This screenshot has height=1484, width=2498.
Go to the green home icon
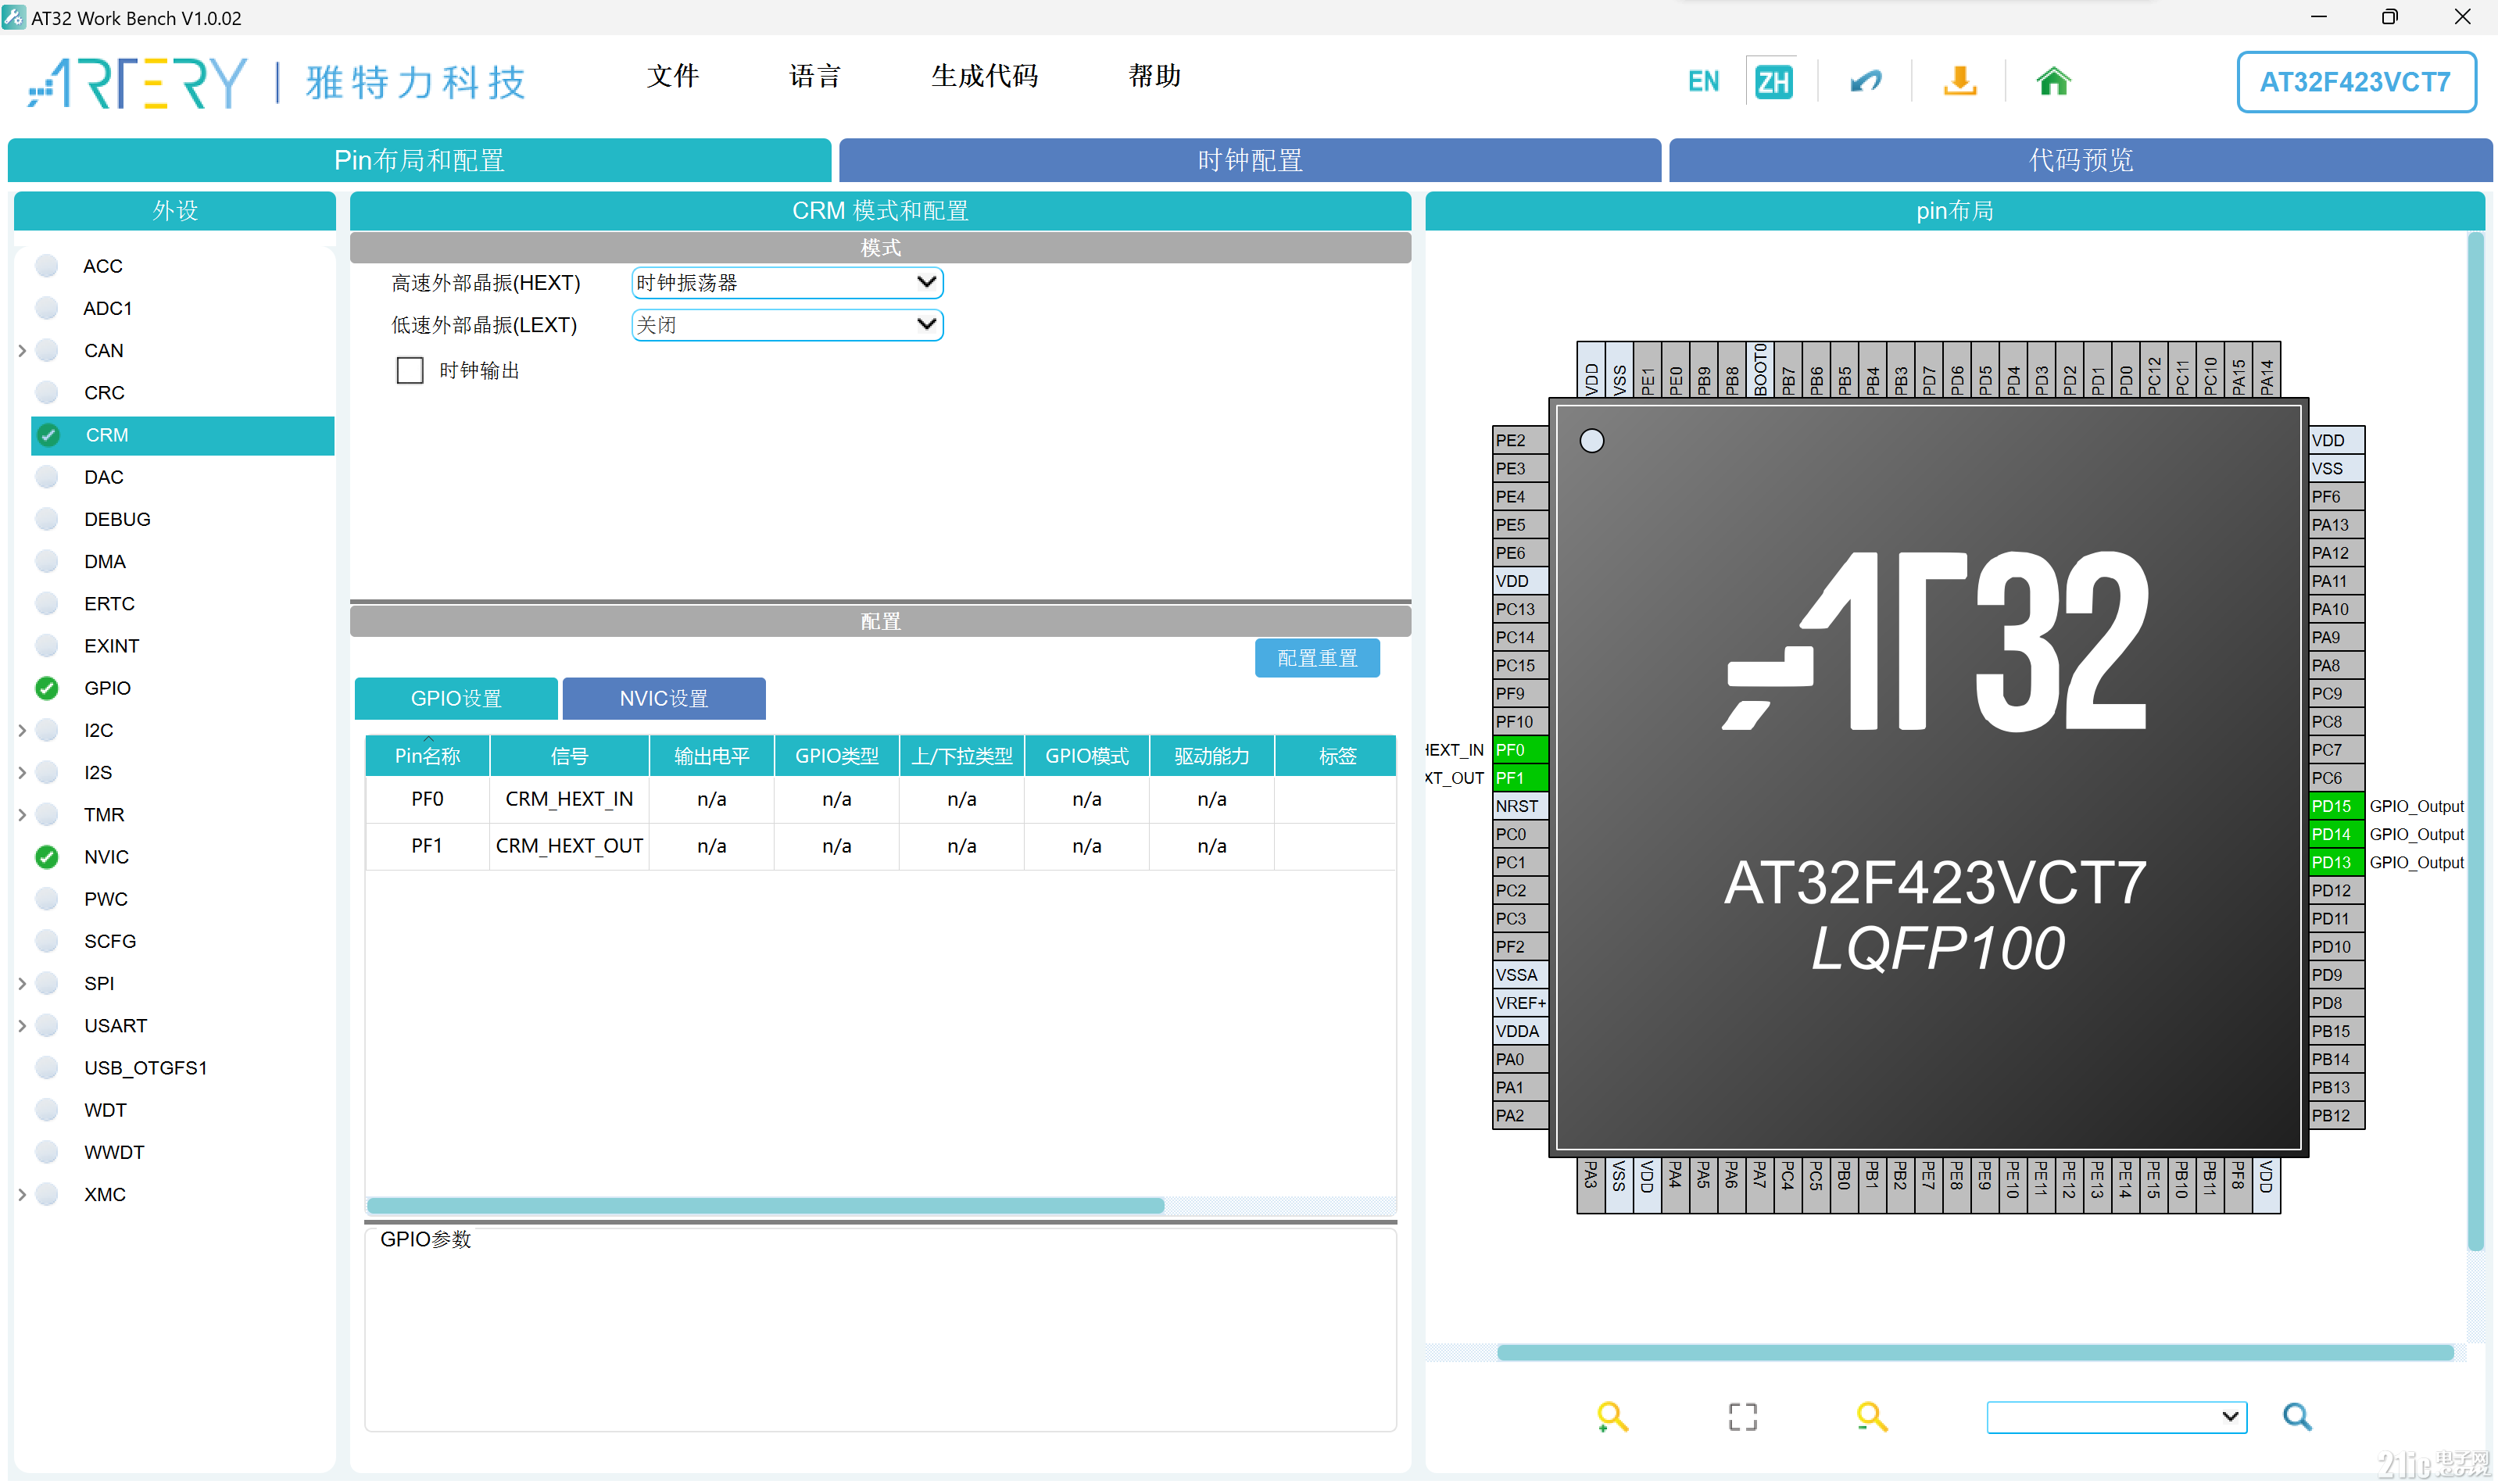pos(2053,81)
